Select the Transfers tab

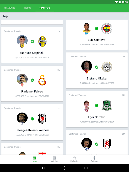point(45,8)
